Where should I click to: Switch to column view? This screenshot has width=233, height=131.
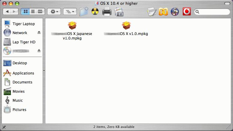coord(40,12)
